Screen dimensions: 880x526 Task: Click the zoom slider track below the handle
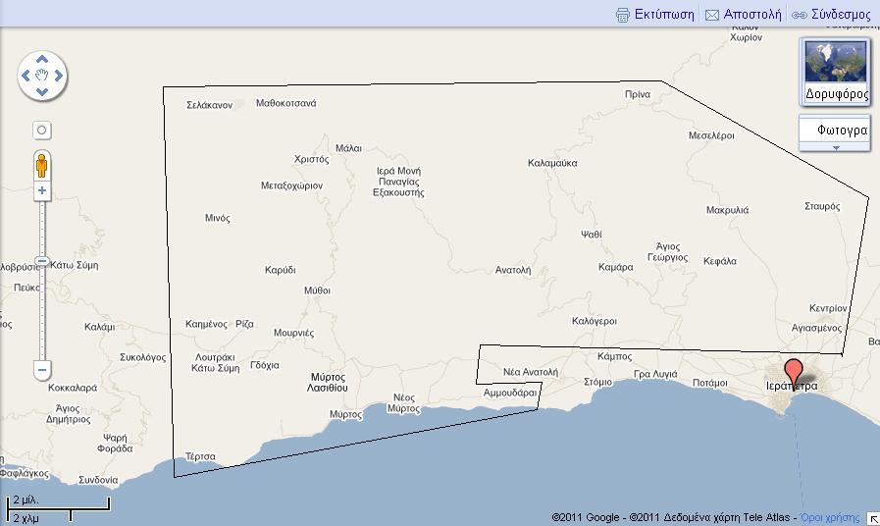pos(42,313)
